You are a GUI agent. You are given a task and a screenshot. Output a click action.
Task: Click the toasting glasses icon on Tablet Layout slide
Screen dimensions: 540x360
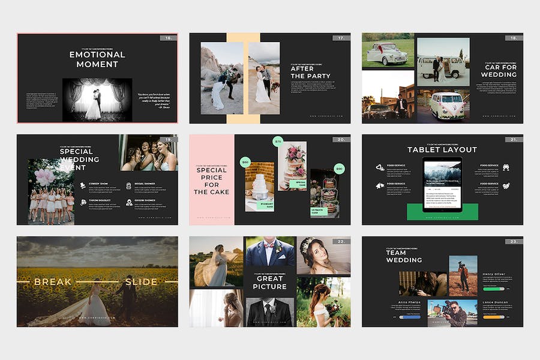[x=506, y=167]
